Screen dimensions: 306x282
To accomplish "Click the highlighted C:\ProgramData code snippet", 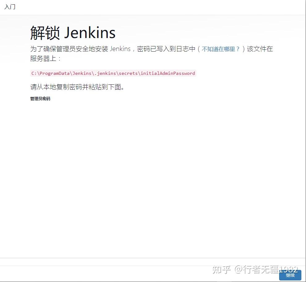I will (113, 73).
